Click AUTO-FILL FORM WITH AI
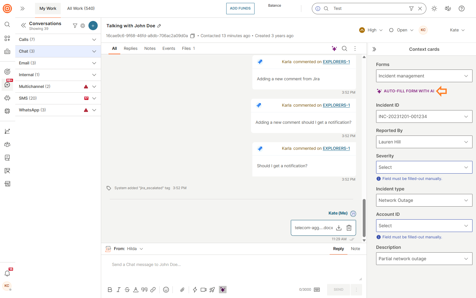The image size is (476, 298). pyautogui.click(x=408, y=91)
